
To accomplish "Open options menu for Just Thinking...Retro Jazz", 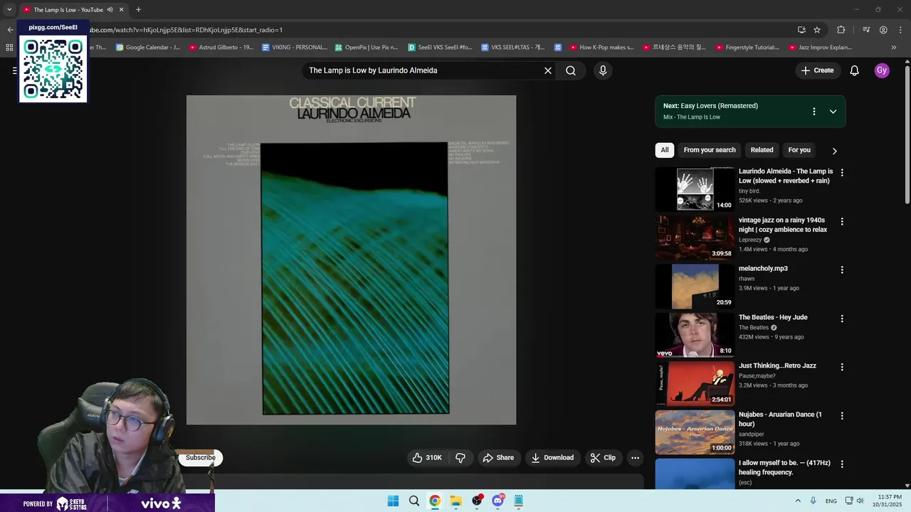I will click(842, 367).
